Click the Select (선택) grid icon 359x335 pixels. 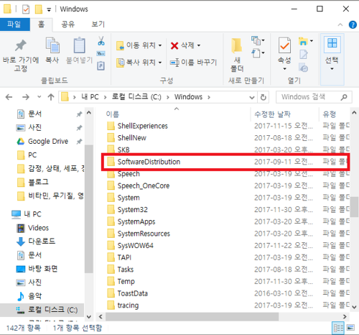point(332,43)
